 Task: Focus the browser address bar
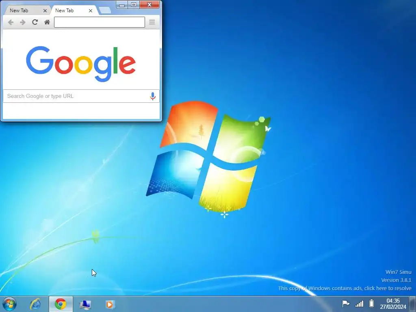100,22
